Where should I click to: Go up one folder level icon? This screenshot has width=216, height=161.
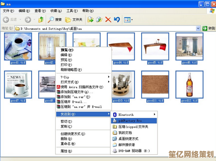point(41,20)
